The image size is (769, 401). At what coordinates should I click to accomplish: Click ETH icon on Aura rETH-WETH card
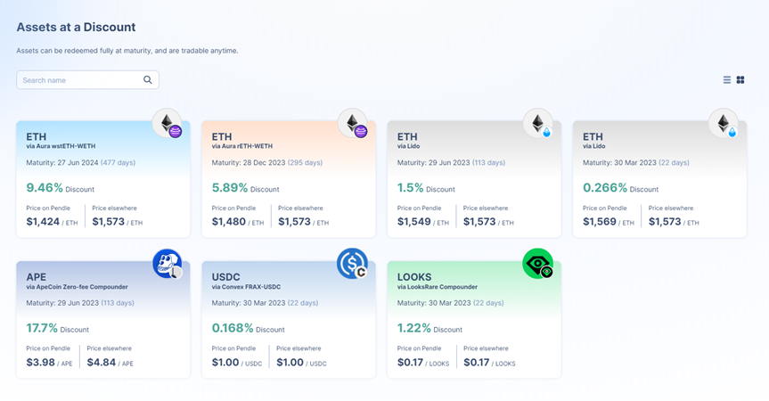pyautogui.click(x=353, y=123)
